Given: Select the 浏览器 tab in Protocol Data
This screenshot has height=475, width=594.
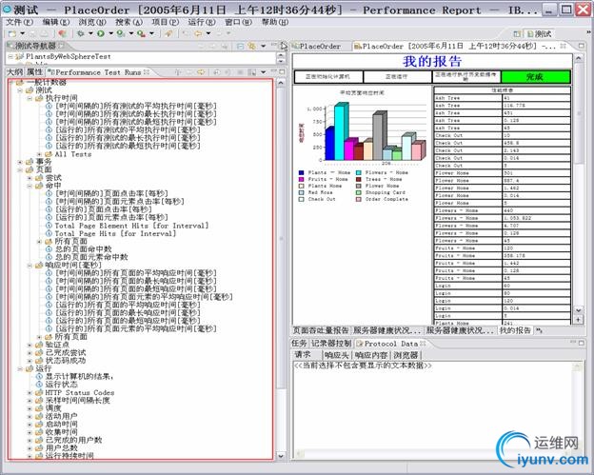Looking at the screenshot, I should [406, 355].
